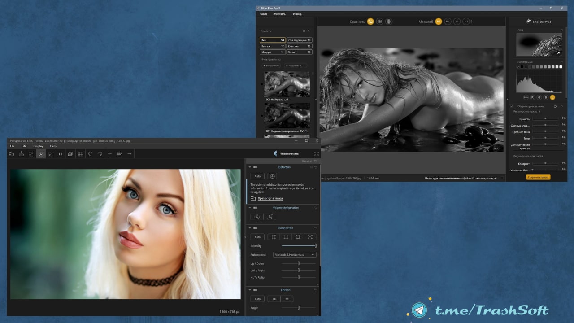
Task: Click the 1:1 zoom icon in Perspective Efex
Action: (x=61, y=154)
